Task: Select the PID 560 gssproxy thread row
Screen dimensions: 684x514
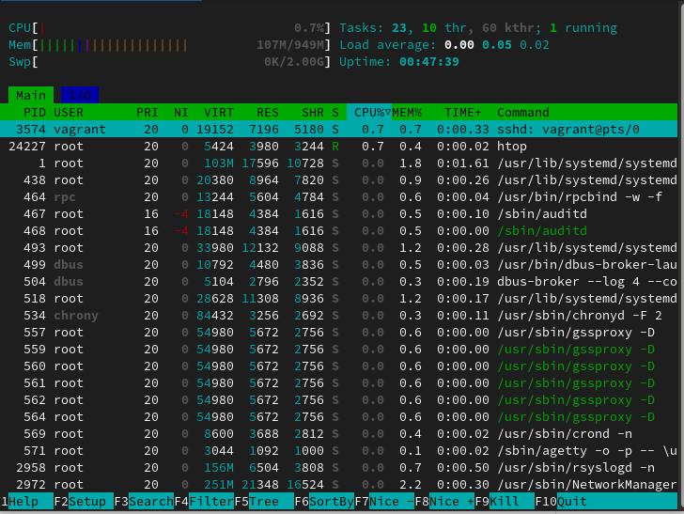Action: coord(338,366)
